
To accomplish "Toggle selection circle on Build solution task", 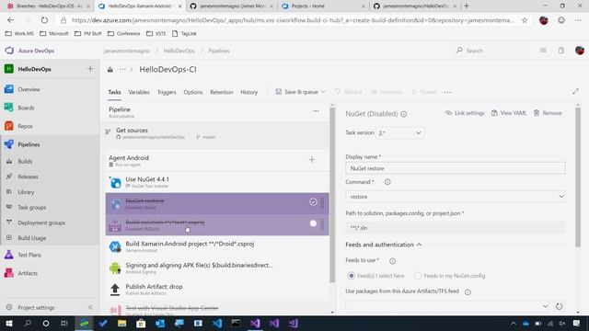I will [x=313, y=223].
